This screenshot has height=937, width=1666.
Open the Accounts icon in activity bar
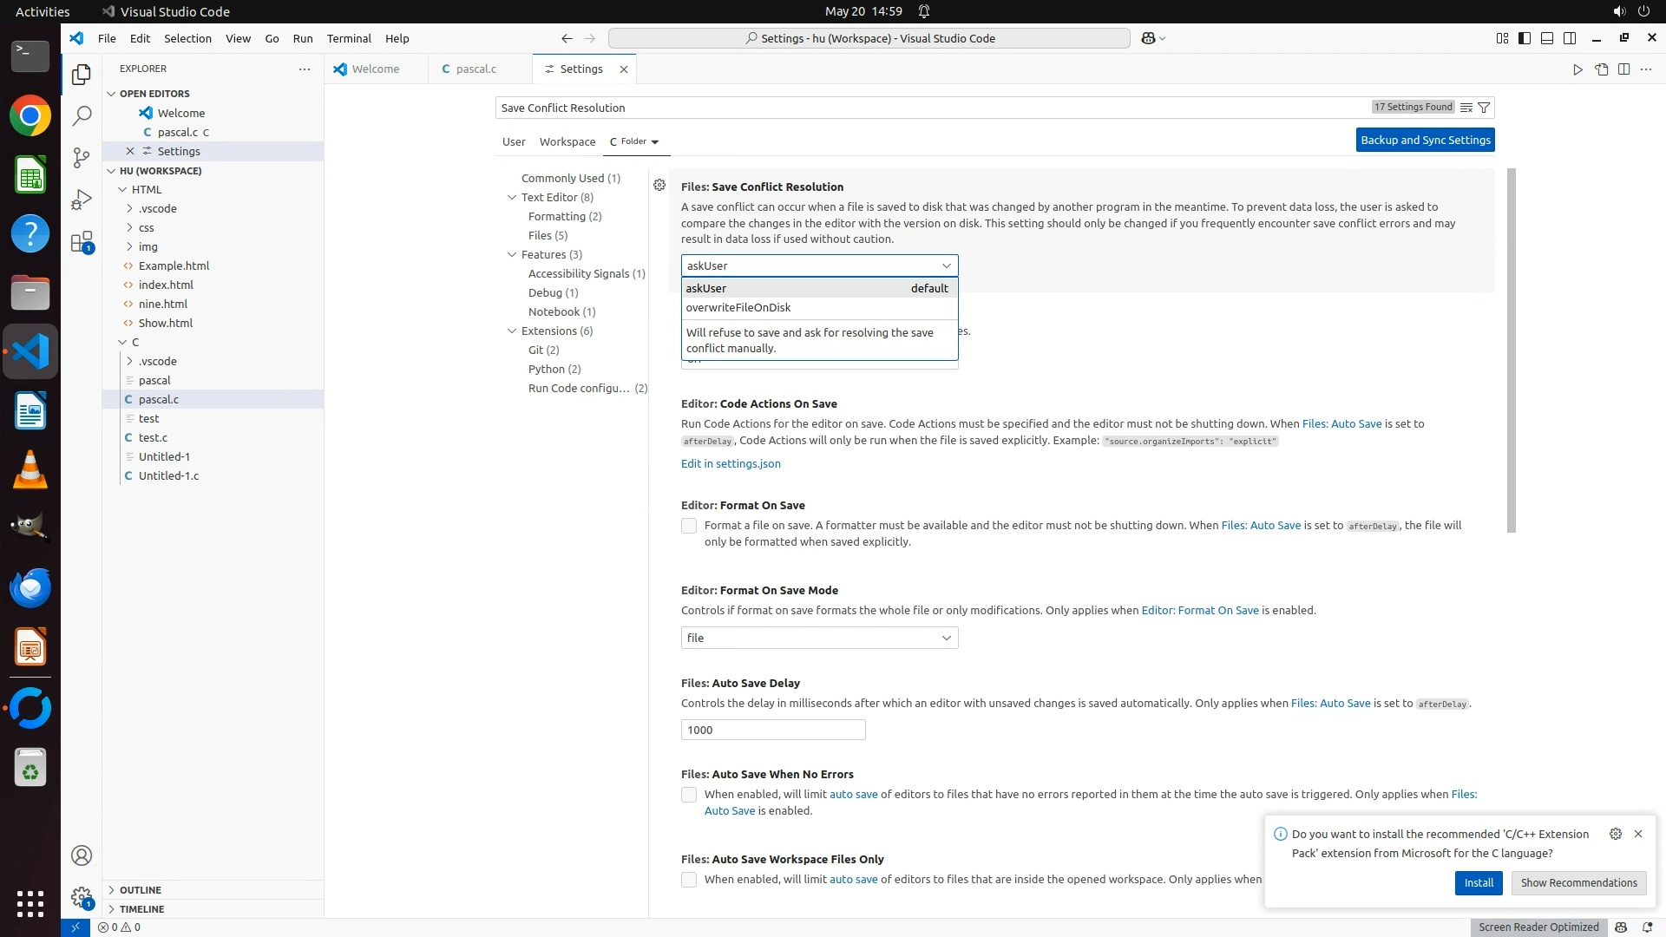[82, 855]
